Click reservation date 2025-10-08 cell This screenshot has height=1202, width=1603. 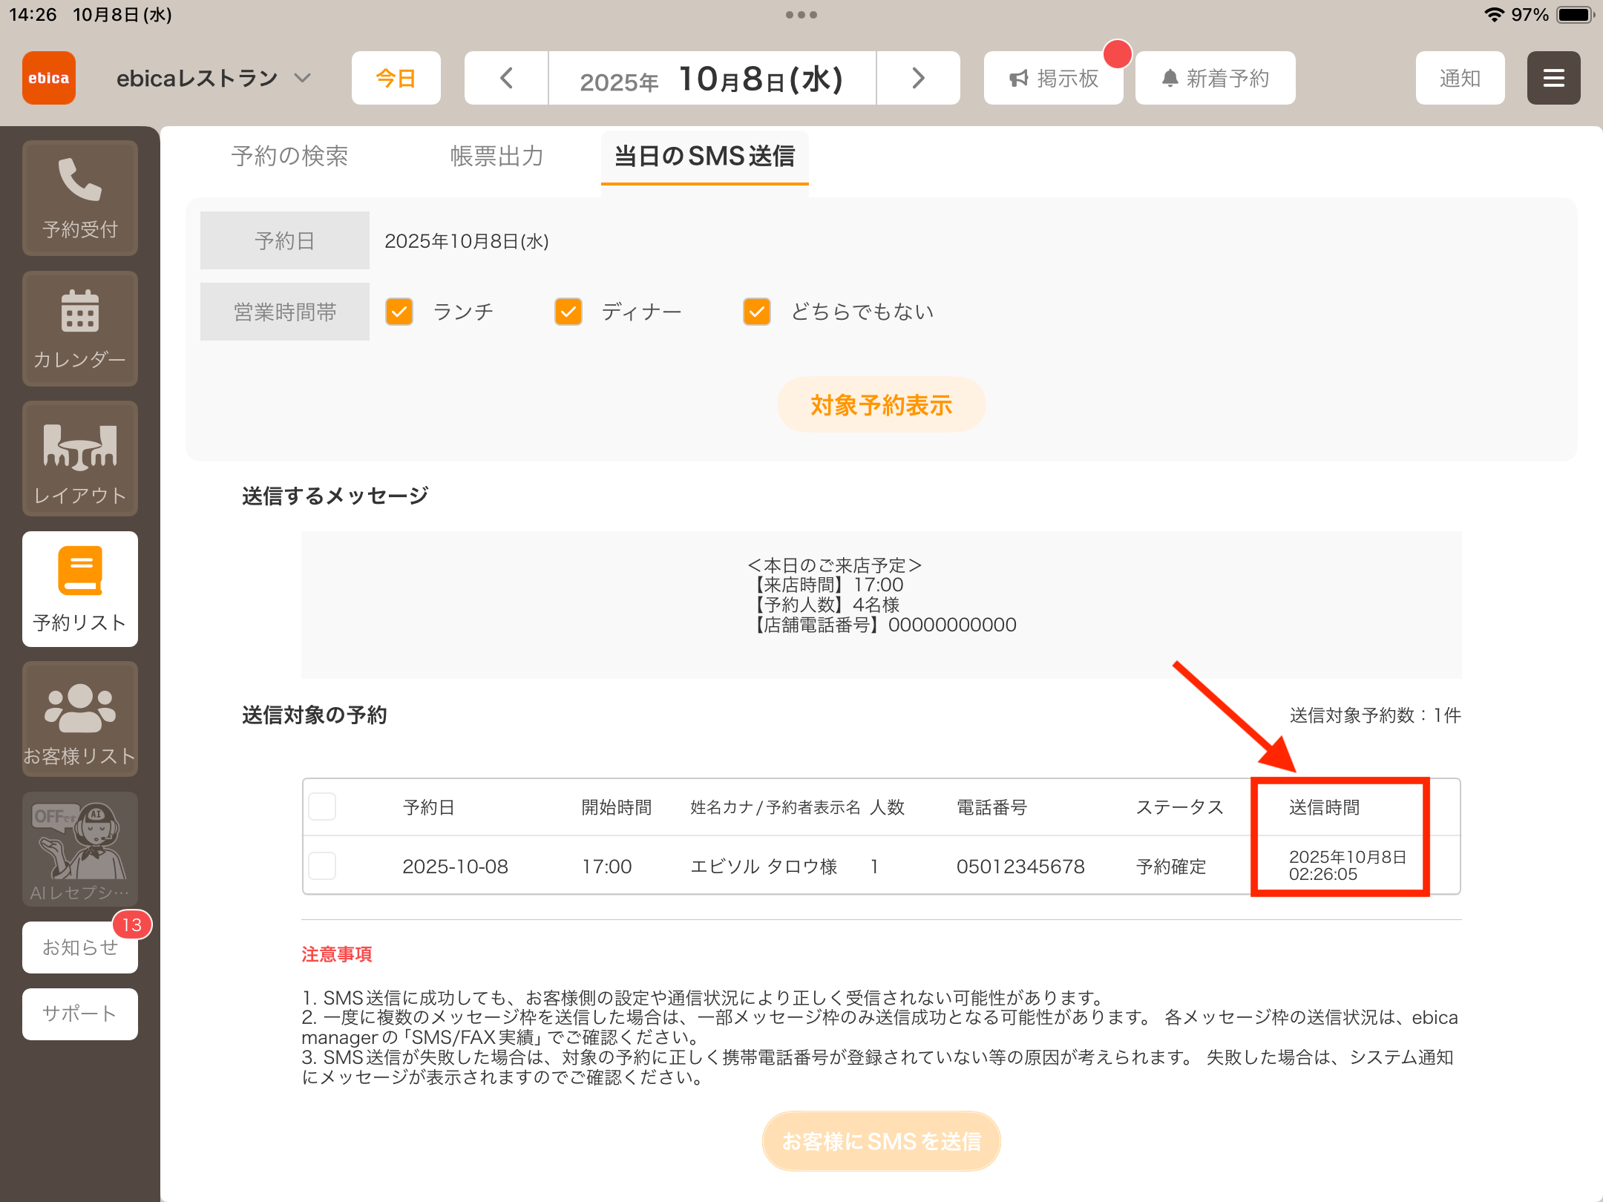tap(455, 867)
